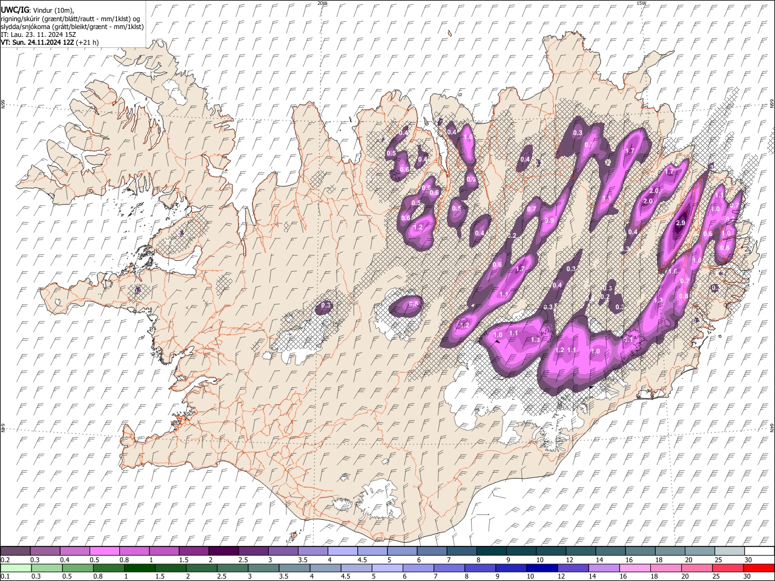Pick the darkest purple 2–2.5 swatch, upper legend
Image resolution: width=775 pixels, height=581 pixels.
pyautogui.click(x=223, y=551)
